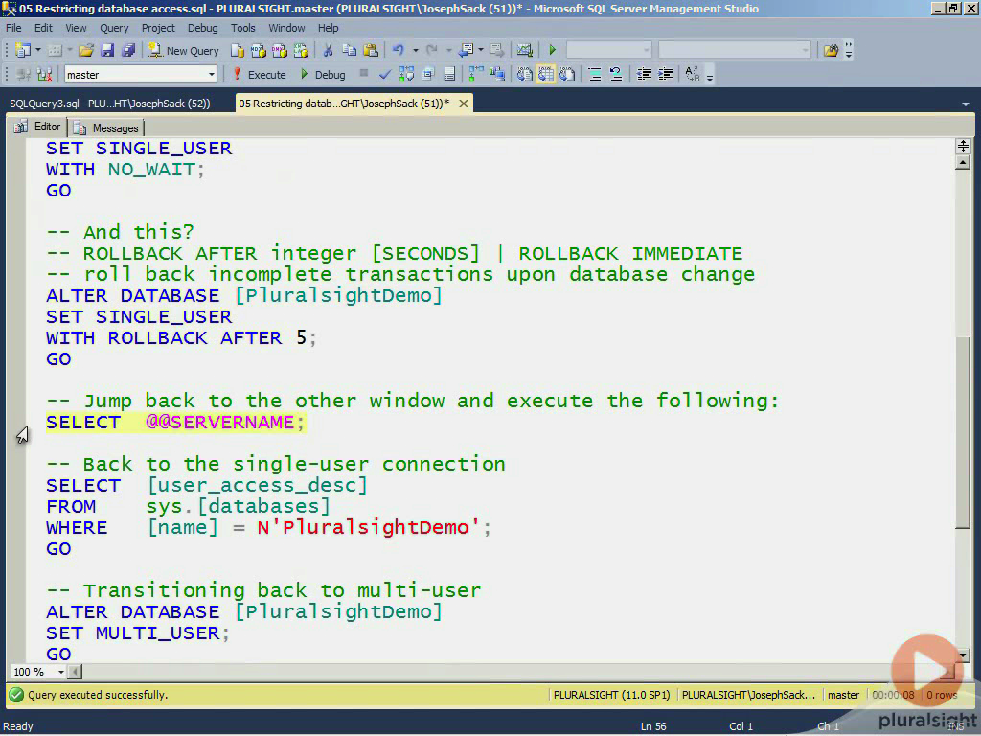This screenshot has height=736, width=981.
Task: Click the Decrease Indent icon
Action: point(644,75)
